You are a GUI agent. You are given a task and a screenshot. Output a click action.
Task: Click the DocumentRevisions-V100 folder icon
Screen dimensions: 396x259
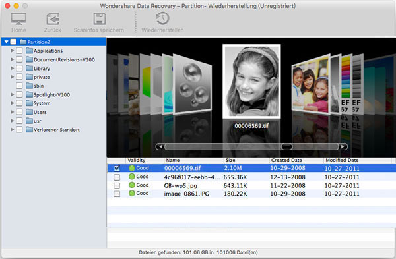[30, 59]
